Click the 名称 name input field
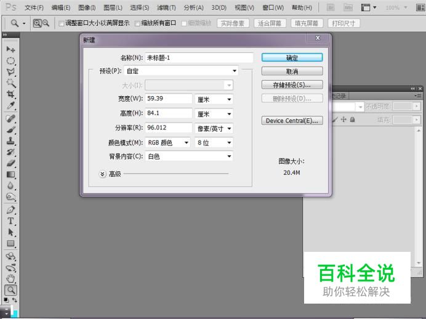This screenshot has width=426, height=319. coord(199,58)
